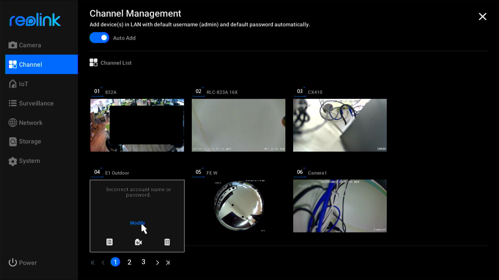499x280 pixels.
Task: Click the Channel sidebar icon
Action: pos(12,64)
